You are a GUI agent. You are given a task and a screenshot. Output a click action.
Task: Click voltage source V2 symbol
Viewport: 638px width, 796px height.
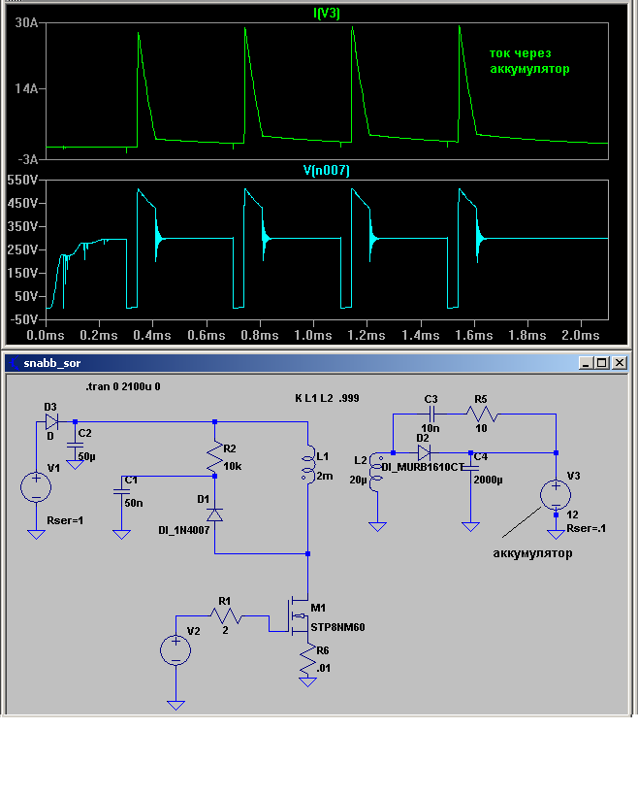175,650
